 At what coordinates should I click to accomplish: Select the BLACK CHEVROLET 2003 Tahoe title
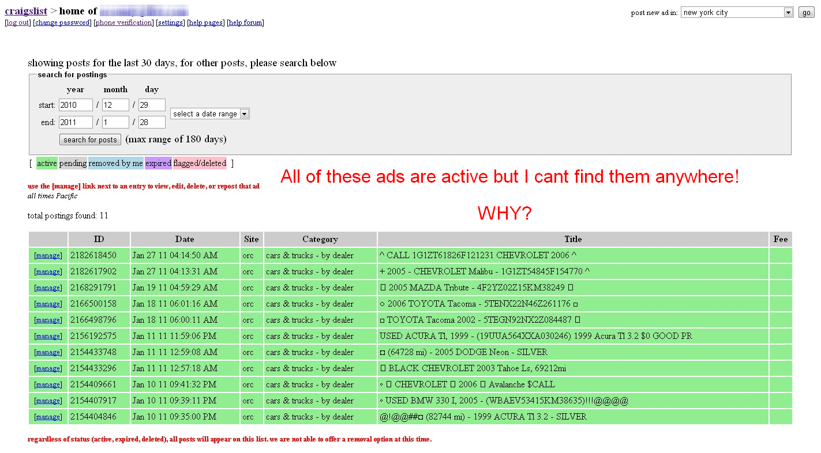click(x=473, y=368)
